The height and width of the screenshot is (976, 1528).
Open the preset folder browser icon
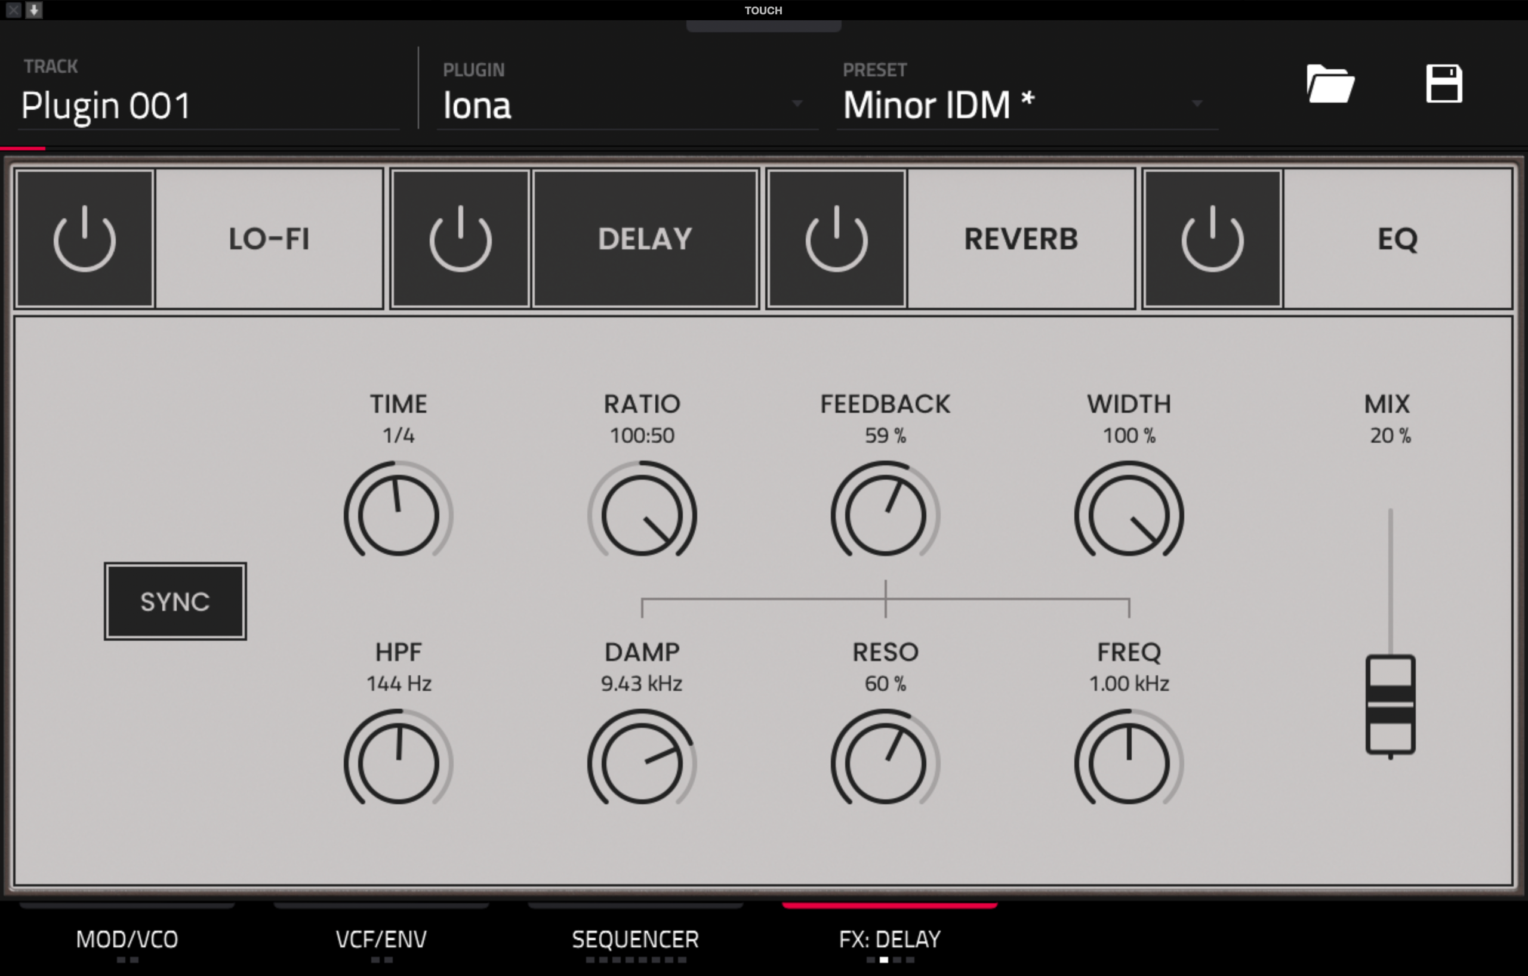click(1330, 84)
